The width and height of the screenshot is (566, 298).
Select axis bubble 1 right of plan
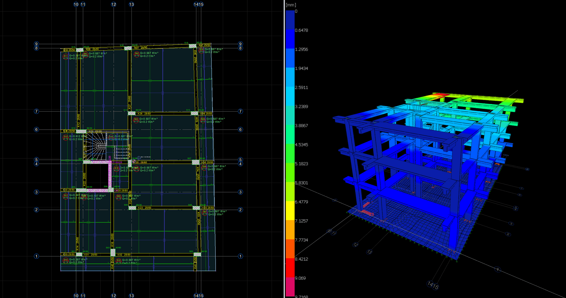click(x=240, y=256)
